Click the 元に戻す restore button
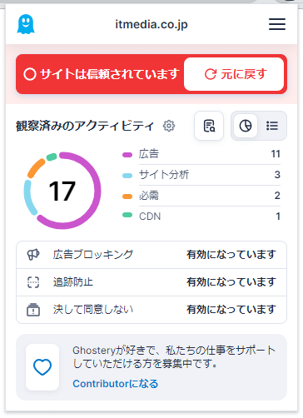This screenshot has width=303, height=418. point(234,74)
